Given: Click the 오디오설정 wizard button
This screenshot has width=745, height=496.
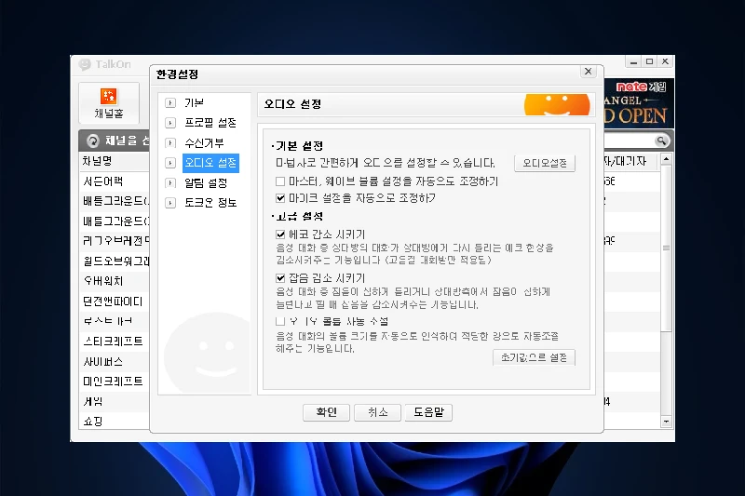Looking at the screenshot, I should pyautogui.click(x=545, y=163).
